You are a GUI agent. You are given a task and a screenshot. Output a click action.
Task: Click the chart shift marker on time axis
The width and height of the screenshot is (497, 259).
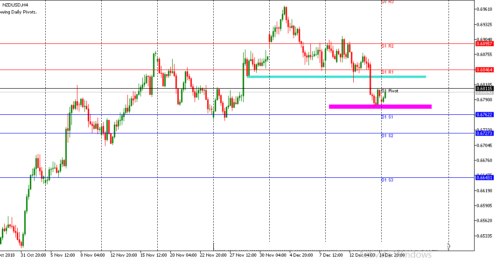[x=448, y=245]
